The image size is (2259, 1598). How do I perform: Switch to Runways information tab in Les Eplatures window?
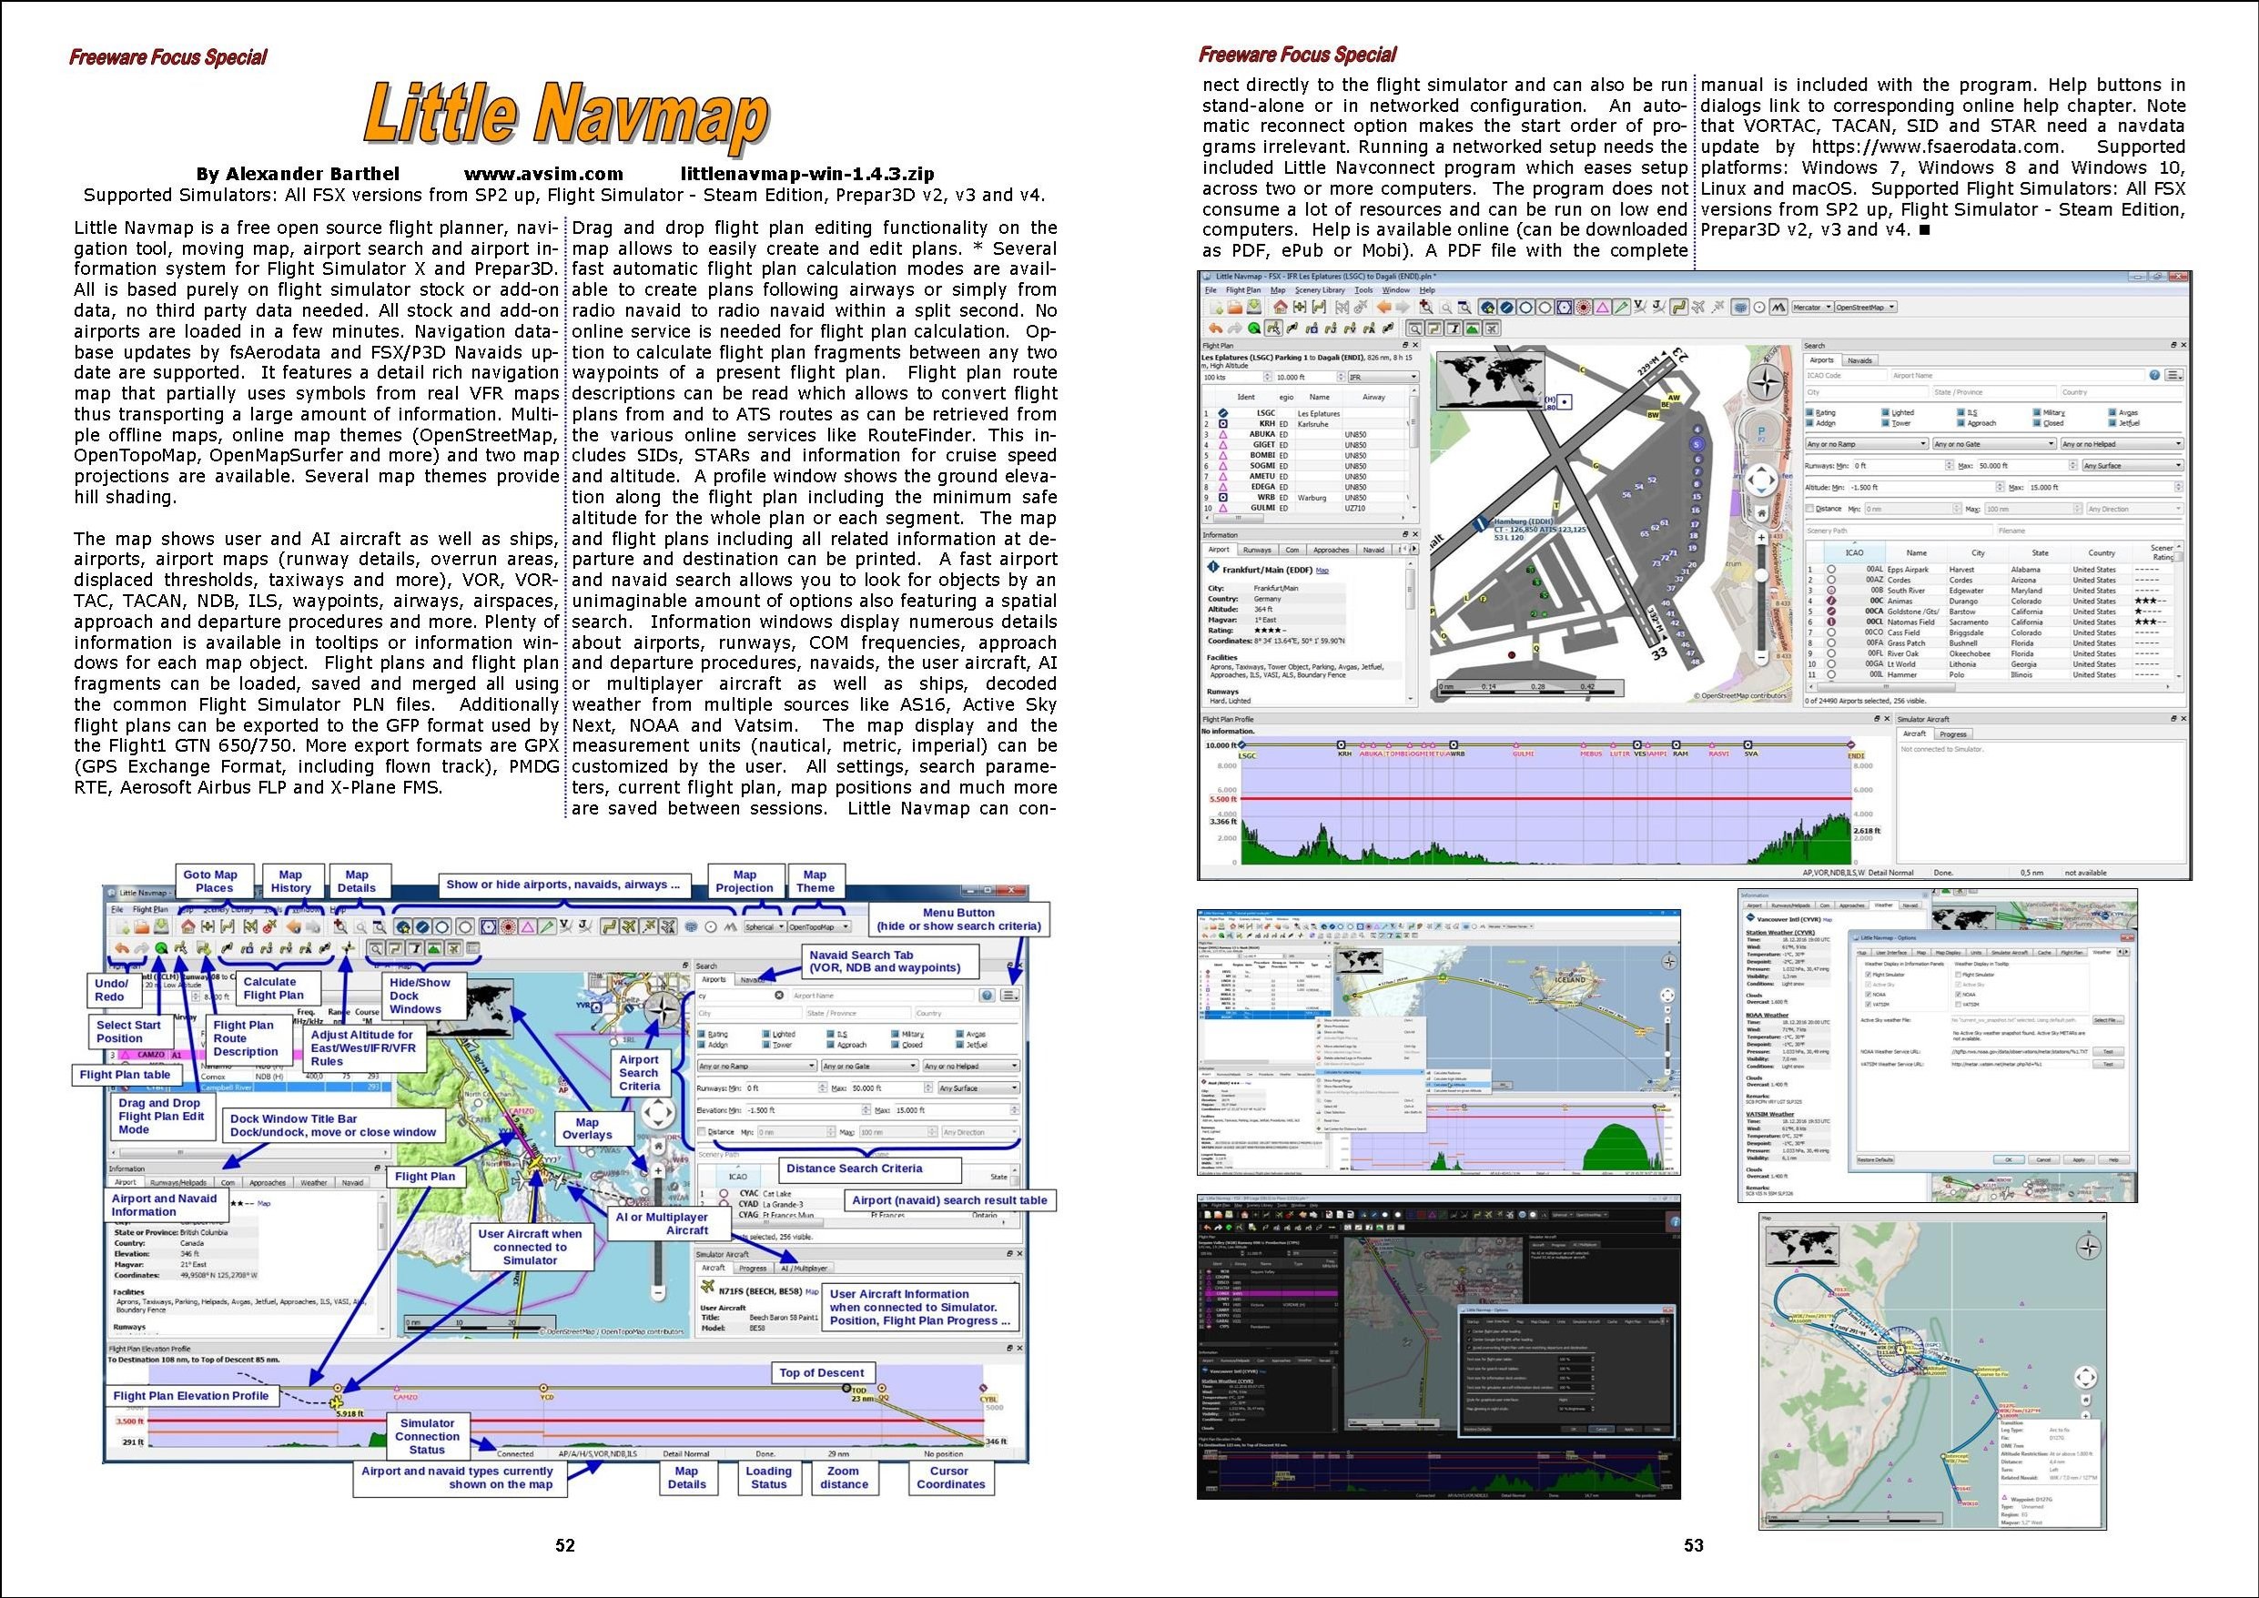coord(1259,550)
